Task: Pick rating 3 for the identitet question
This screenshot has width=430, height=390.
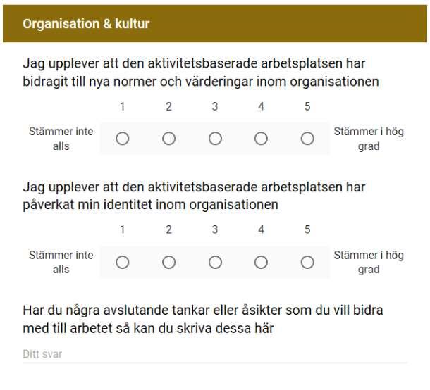Action: [215, 263]
